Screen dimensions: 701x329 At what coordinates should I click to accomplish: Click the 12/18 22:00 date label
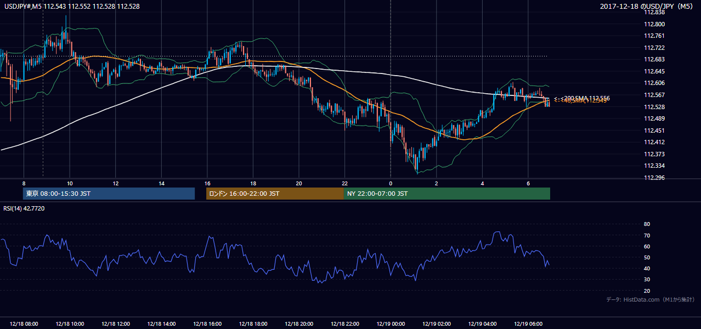pos(344,324)
